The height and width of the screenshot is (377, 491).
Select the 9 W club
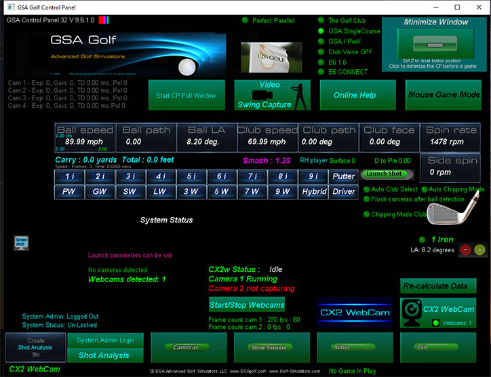pyautogui.click(x=282, y=192)
